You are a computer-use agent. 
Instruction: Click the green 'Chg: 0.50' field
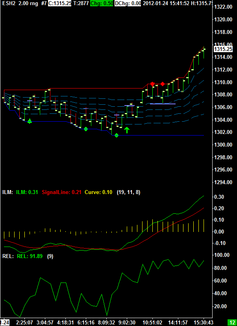[101, 3]
